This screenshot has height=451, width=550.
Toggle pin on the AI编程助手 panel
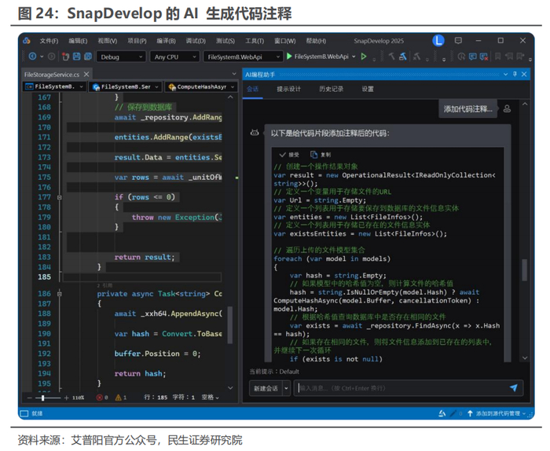514,73
